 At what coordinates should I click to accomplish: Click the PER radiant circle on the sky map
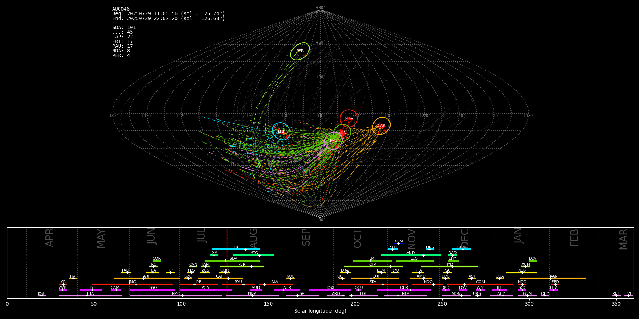(300, 51)
